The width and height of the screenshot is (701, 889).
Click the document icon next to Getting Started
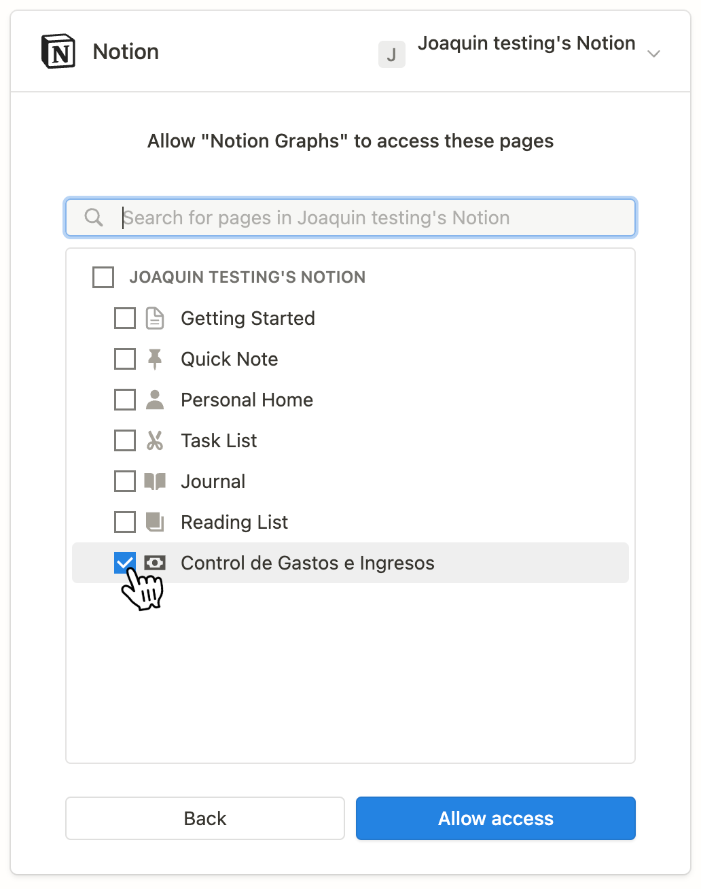(x=155, y=318)
